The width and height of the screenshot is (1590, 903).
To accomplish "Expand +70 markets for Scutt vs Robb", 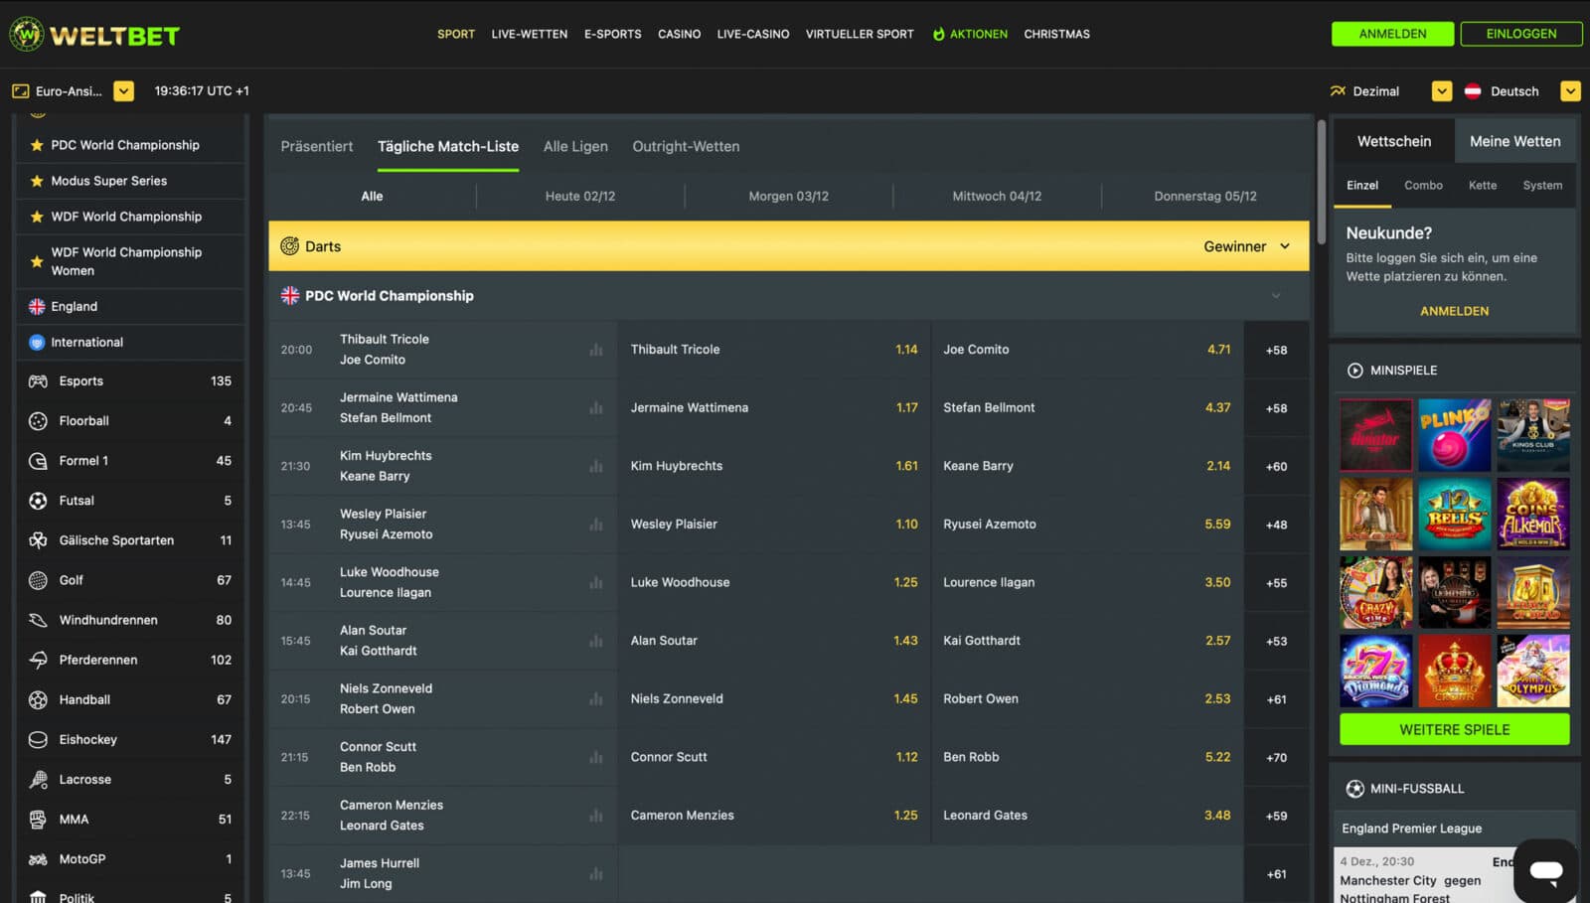I will pyautogui.click(x=1276, y=757).
